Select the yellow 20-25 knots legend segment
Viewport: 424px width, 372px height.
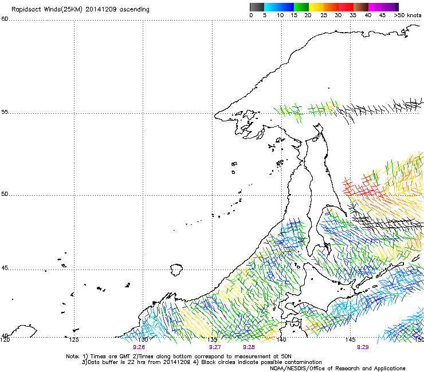pyautogui.click(x=316, y=7)
